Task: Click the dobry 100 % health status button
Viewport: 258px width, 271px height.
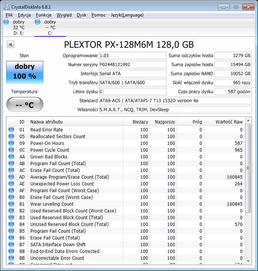Action: tap(25, 72)
